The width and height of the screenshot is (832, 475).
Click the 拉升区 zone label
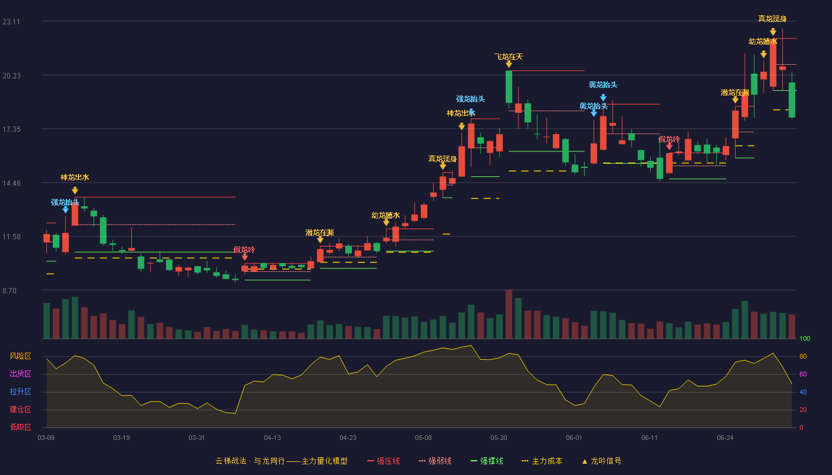coord(20,392)
